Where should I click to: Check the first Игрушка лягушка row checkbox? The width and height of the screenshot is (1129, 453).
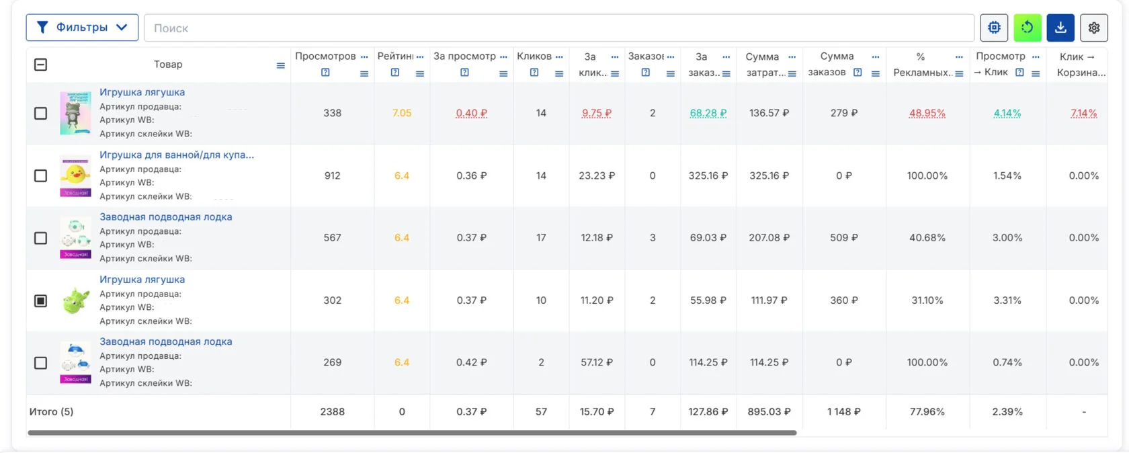pos(41,113)
